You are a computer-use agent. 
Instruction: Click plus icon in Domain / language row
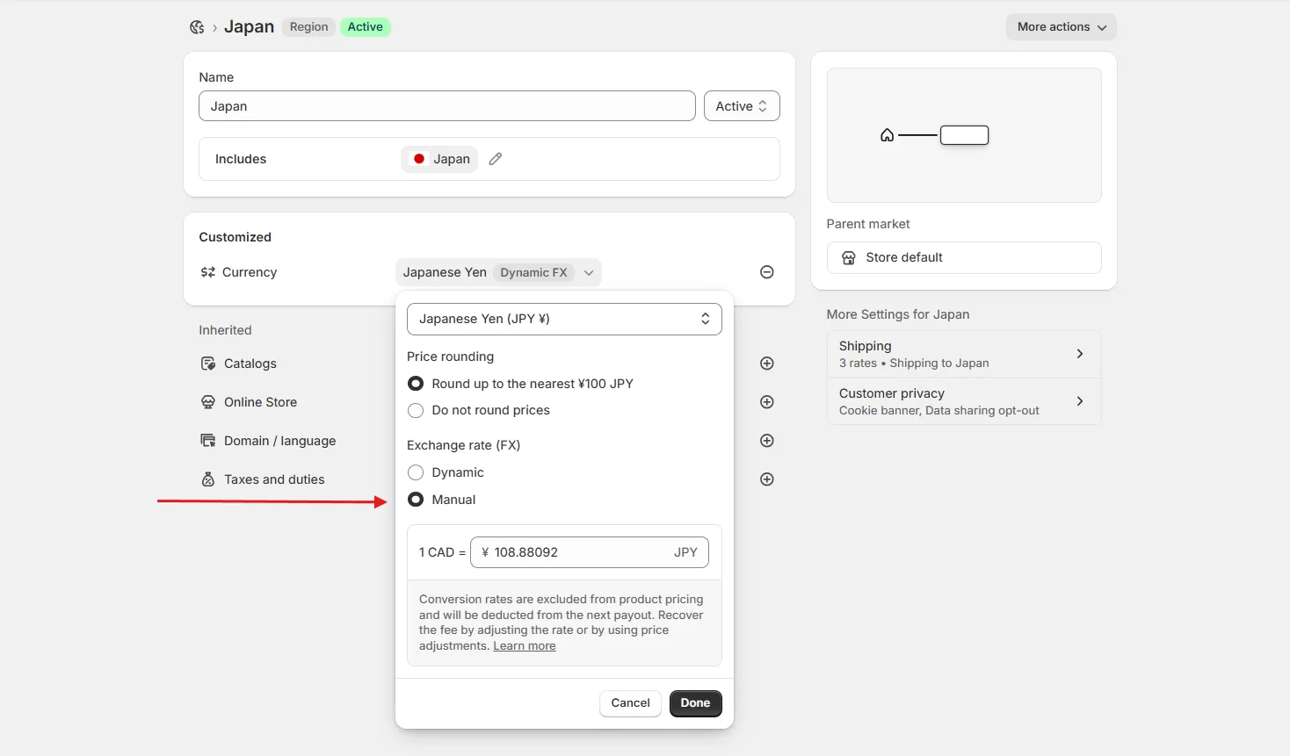[x=767, y=441]
